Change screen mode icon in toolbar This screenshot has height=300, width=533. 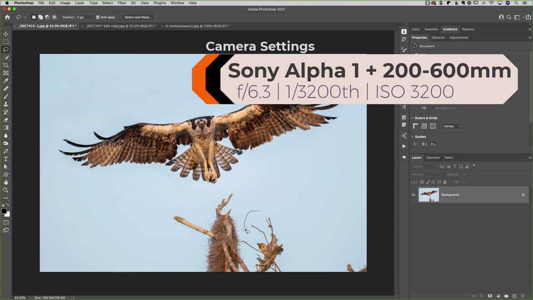(6, 230)
